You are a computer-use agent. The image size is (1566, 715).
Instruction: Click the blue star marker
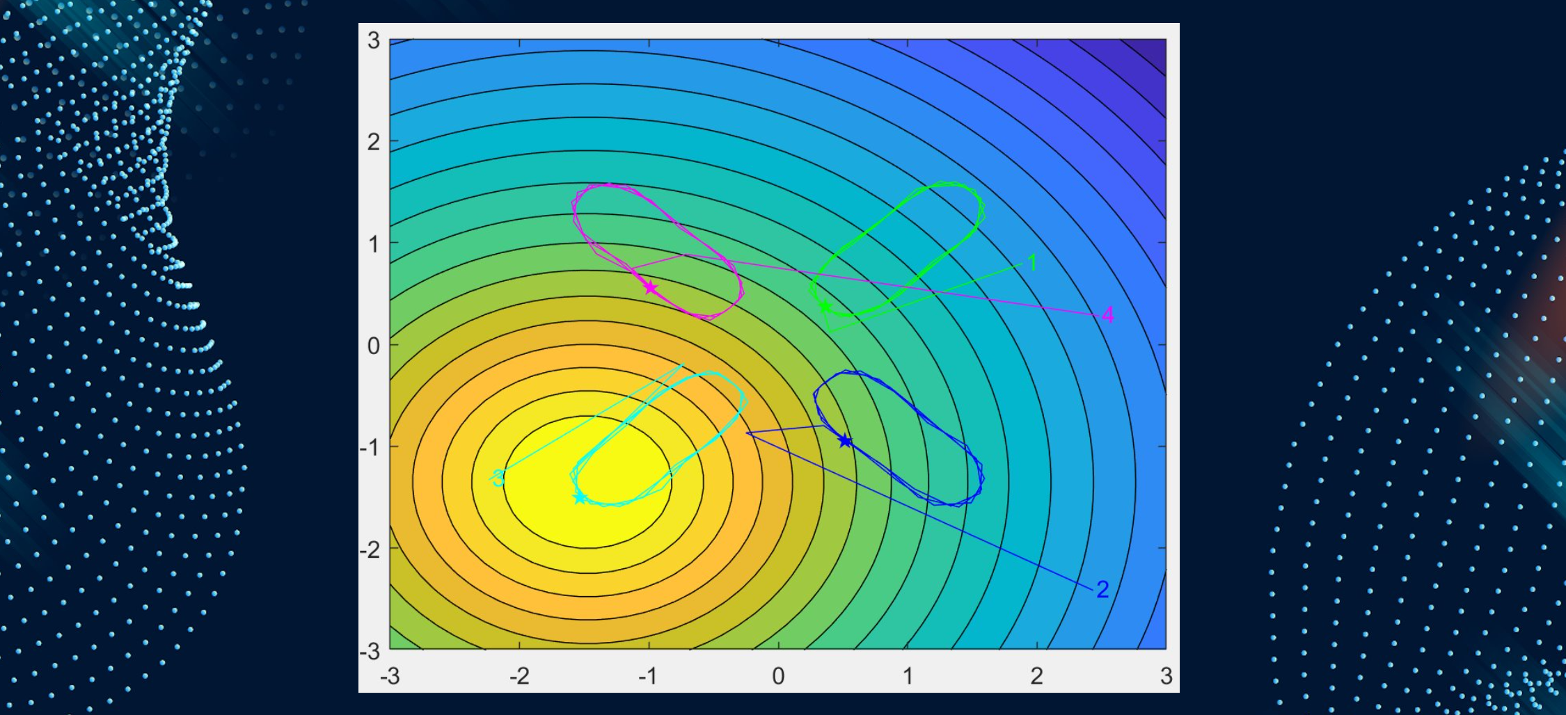(x=845, y=441)
